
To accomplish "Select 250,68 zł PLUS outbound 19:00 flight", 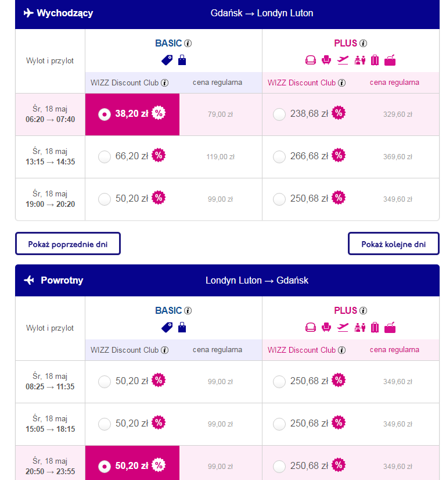I will click(x=279, y=199).
